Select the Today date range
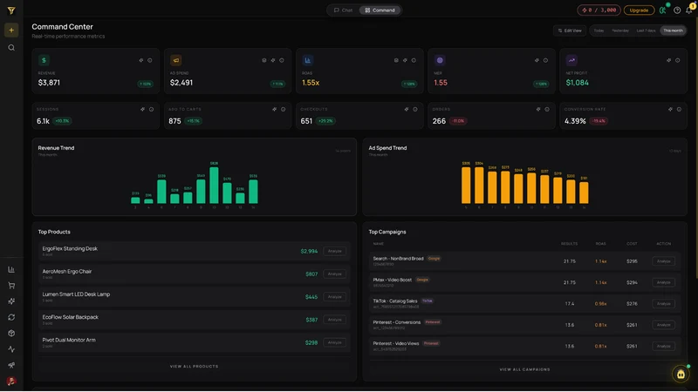The image size is (698, 392). 599,30
